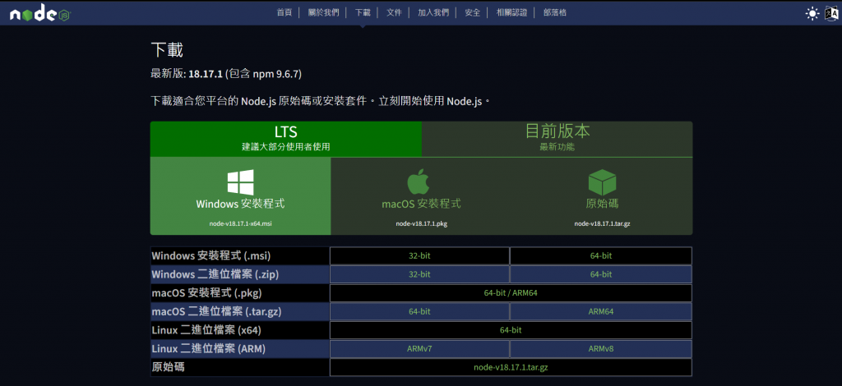Click 64-bit for Windows 二進位檔案 (.zip)
Image resolution: width=842 pixels, height=386 pixels.
coord(601,274)
